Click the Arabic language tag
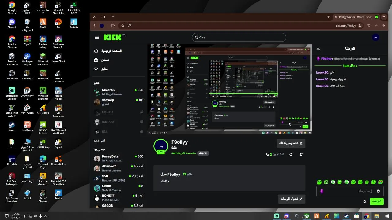This screenshot has height=220, width=392. click(x=203, y=153)
